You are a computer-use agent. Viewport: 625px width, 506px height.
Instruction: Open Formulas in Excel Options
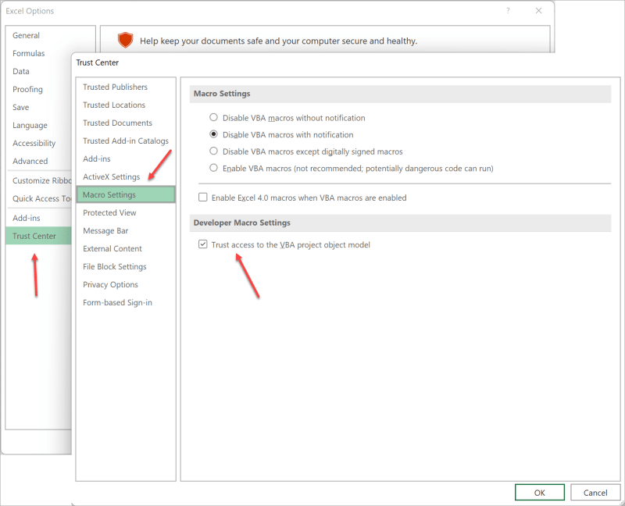click(28, 53)
